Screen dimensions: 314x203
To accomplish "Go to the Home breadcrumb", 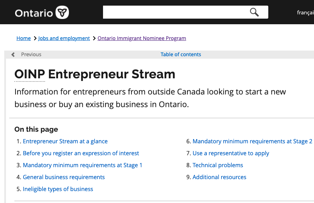I will pyautogui.click(x=24, y=38).
